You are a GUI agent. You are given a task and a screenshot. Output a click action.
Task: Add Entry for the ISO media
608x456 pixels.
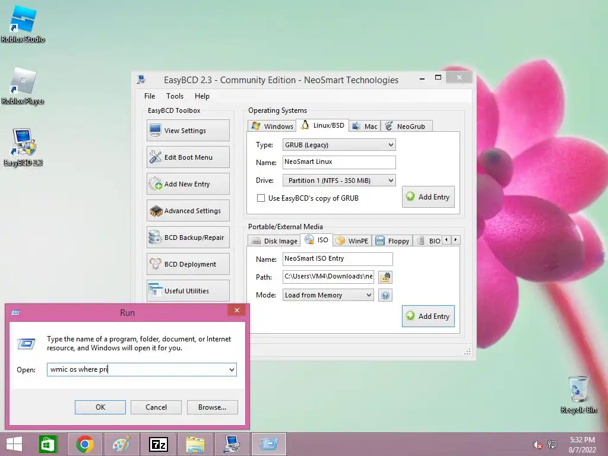[428, 316]
